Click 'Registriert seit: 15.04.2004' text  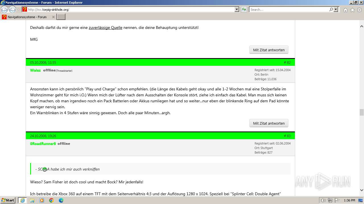pyautogui.click(x=272, y=70)
